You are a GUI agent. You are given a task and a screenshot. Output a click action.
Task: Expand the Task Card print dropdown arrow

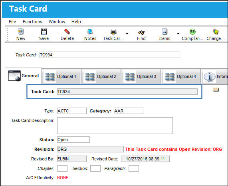point(127,34)
